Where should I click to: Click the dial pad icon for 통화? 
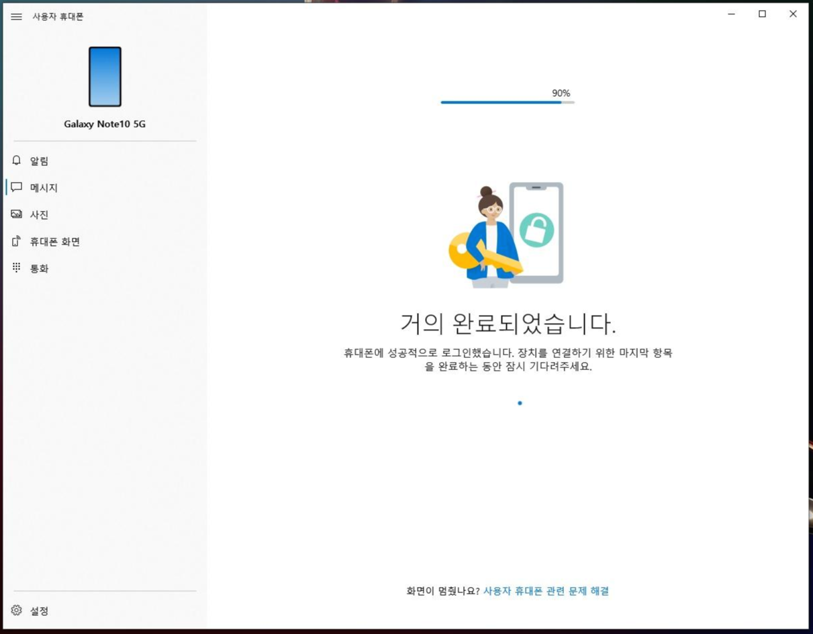17,268
